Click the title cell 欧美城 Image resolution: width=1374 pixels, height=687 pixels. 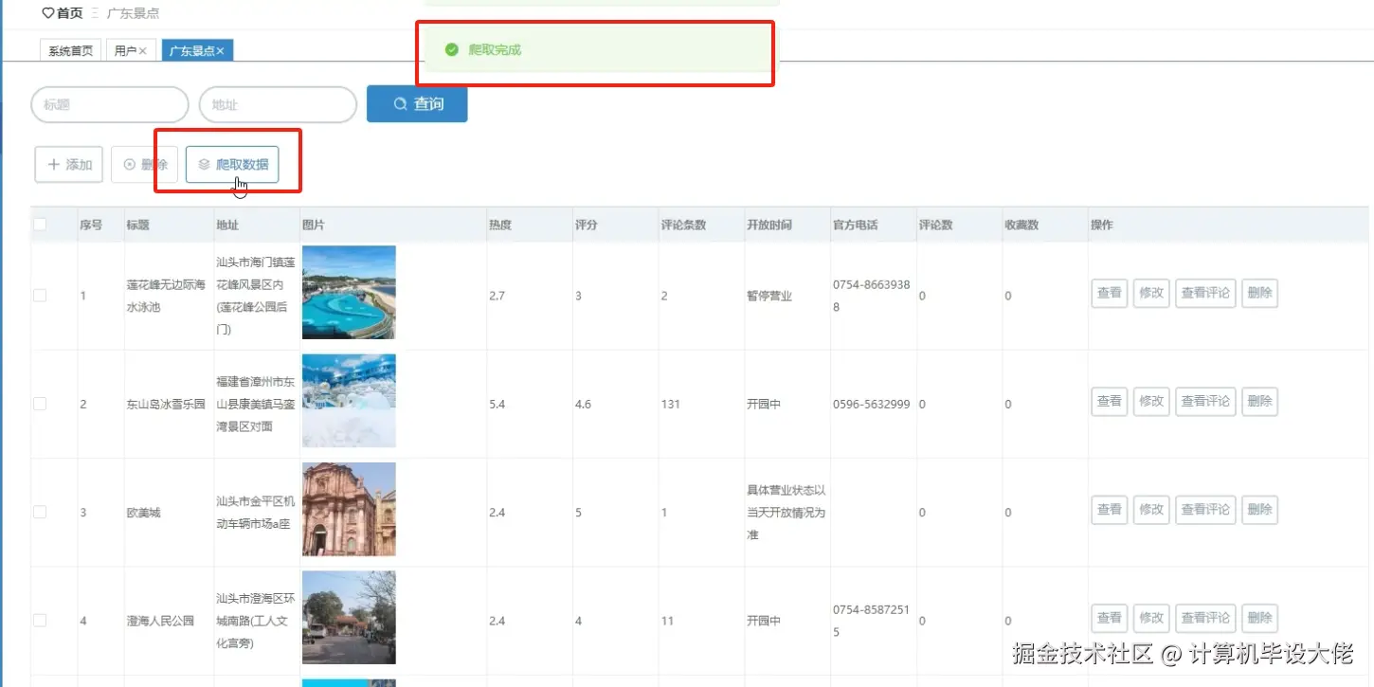[144, 513]
